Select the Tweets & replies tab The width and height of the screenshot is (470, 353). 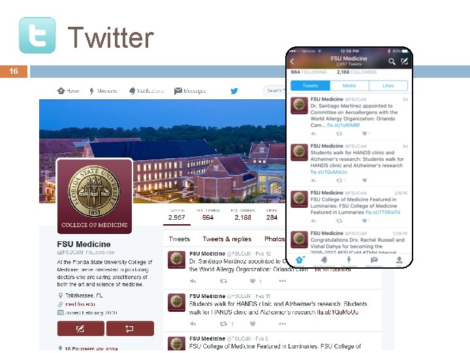(227, 239)
